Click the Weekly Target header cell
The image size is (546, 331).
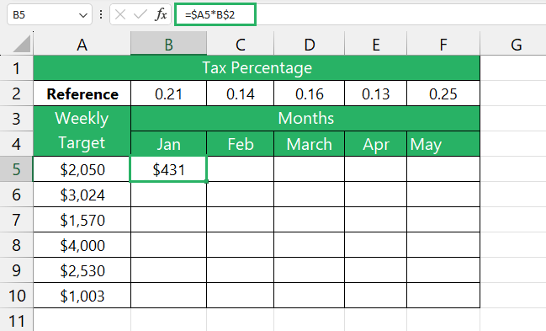82,131
